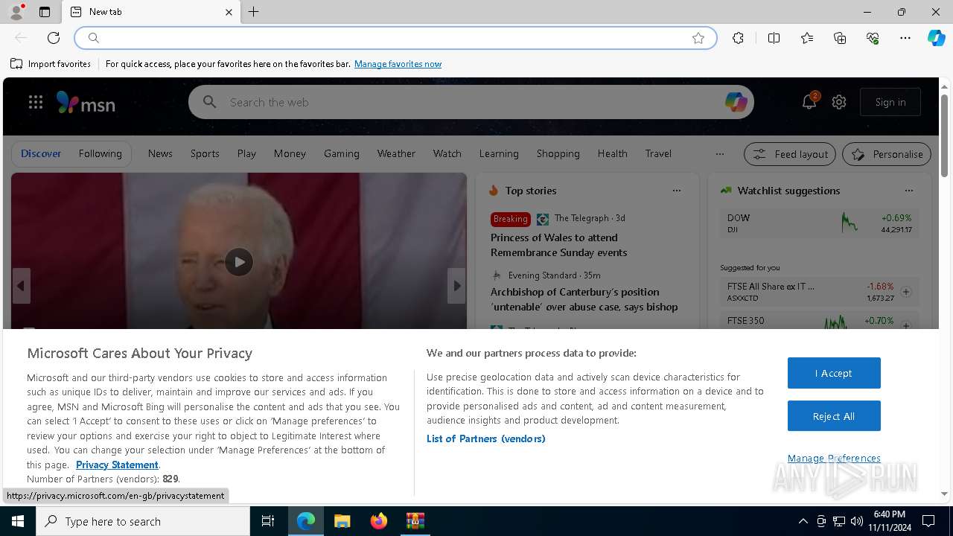Click the taskbar search box
This screenshot has height=536, width=953.
pyautogui.click(x=143, y=521)
